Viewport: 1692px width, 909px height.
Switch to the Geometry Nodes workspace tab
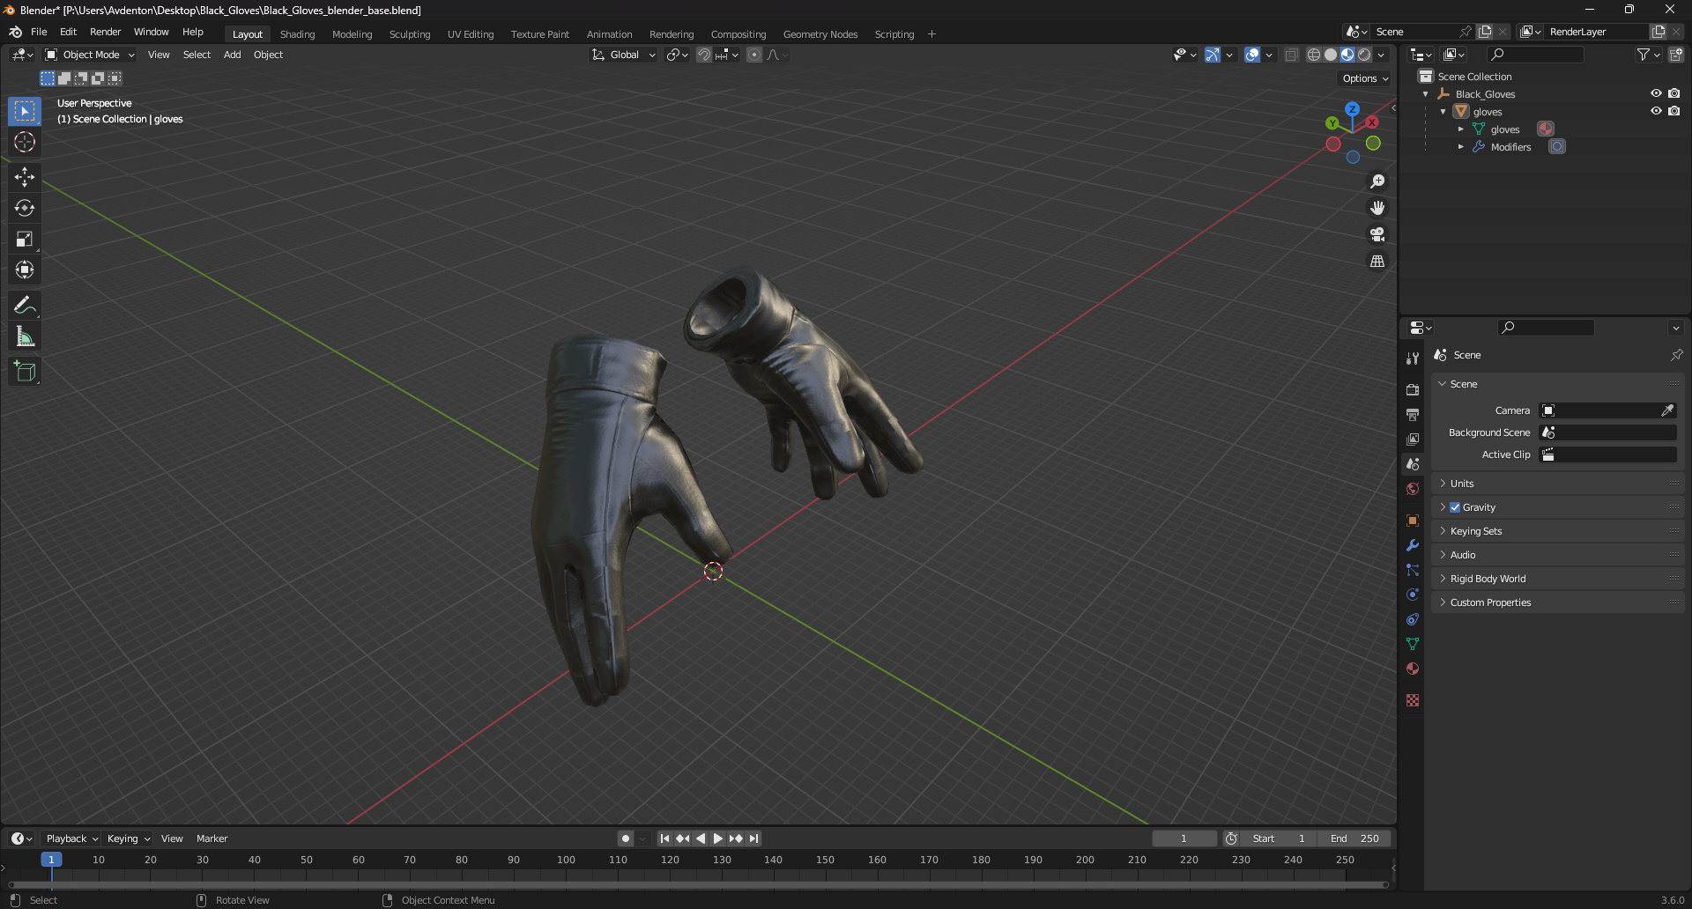[x=820, y=34]
